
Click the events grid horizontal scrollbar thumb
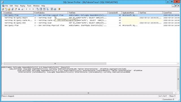pos(55,63)
